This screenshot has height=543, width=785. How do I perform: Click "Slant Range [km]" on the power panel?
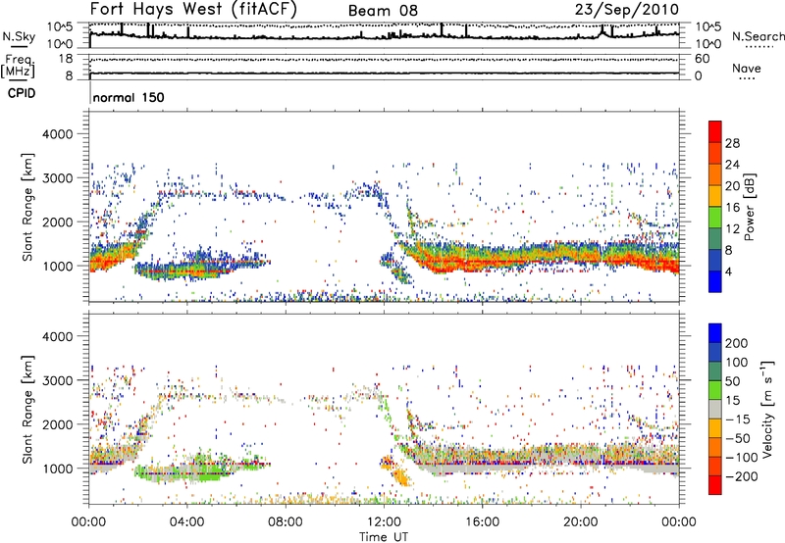click(x=27, y=207)
